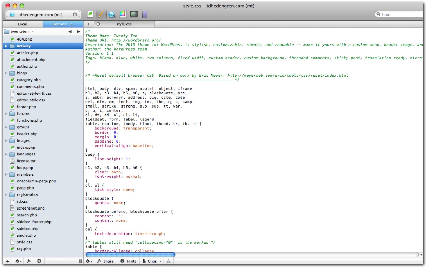Select editor-style-rtl.css file
The height and width of the screenshot is (268, 427).
(43, 93)
